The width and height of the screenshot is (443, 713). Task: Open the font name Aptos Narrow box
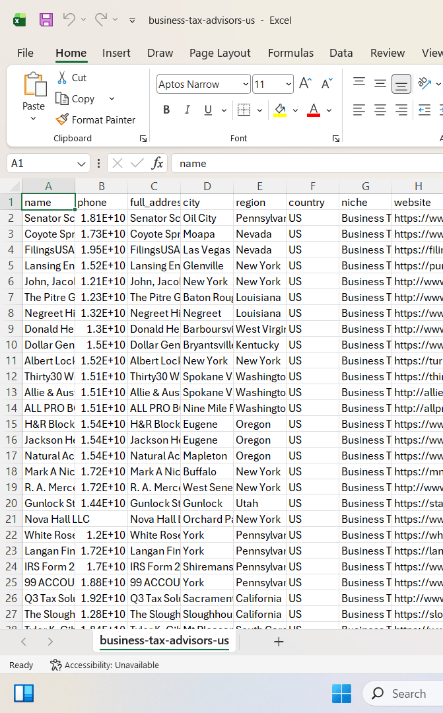[x=203, y=84]
